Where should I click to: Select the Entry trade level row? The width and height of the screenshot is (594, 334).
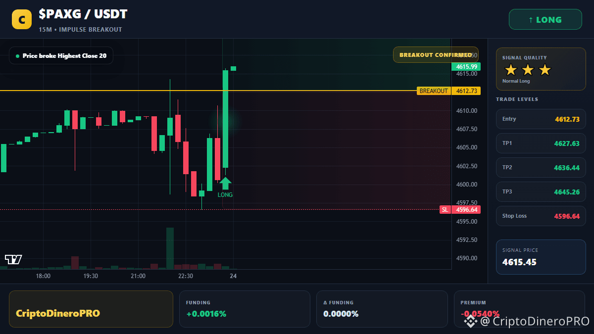point(541,119)
